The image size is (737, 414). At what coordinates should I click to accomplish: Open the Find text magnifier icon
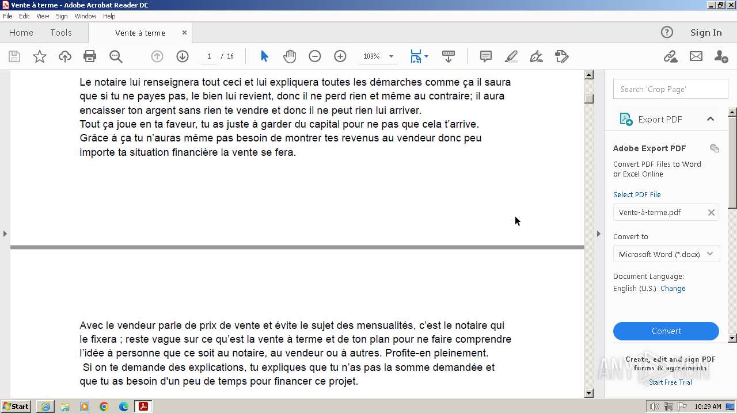pyautogui.click(x=116, y=56)
